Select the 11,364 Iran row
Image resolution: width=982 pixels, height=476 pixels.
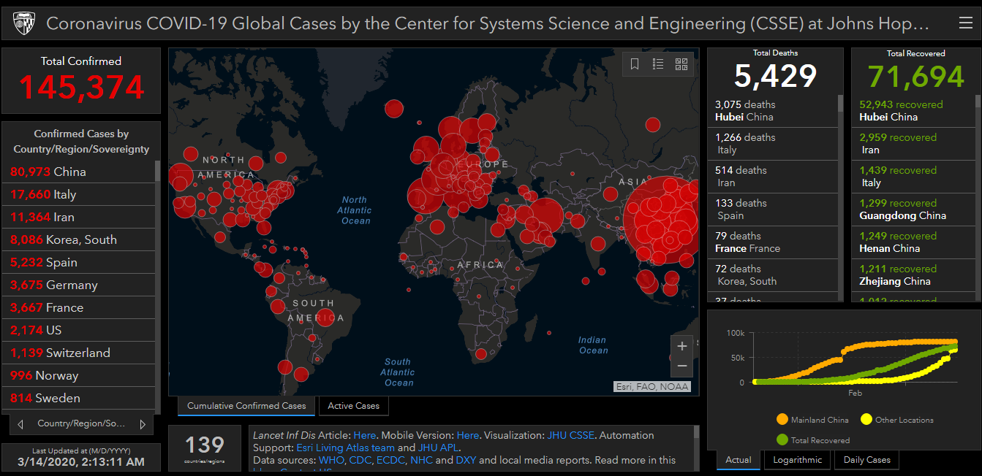[x=79, y=217]
